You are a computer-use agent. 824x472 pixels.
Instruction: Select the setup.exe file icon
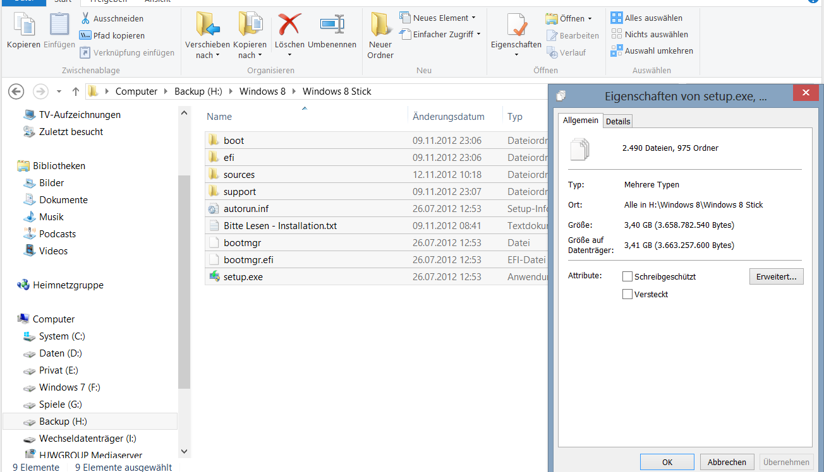click(x=214, y=276)
